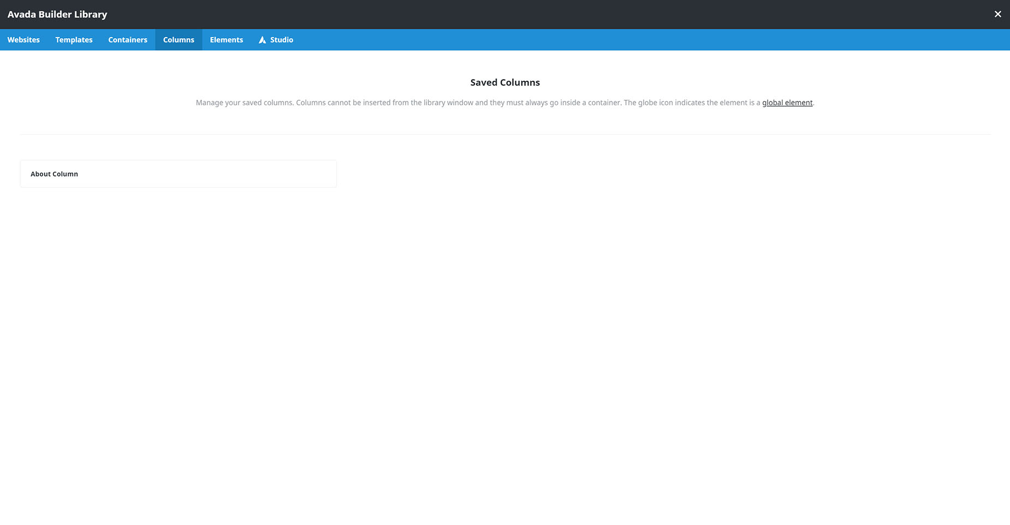
Task: Open the Templates tab
Action: tap(74, 40)
